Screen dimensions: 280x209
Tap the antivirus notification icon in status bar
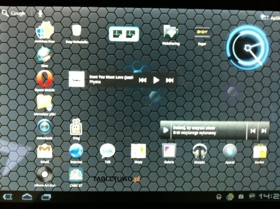point(230,197)
